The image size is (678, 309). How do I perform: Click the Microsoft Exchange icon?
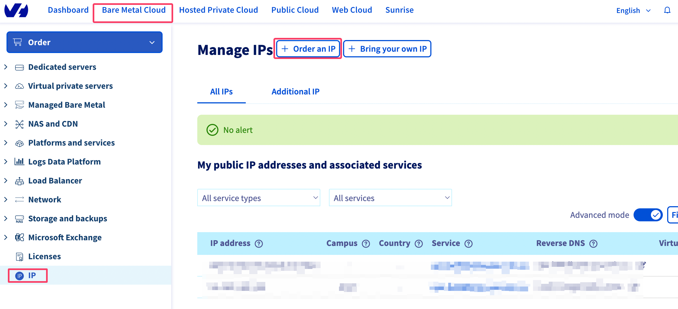click(x=20, y=238)
